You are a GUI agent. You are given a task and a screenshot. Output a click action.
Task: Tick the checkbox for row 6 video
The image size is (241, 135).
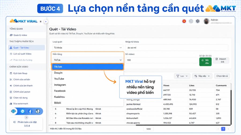click(x=51, y=114)
